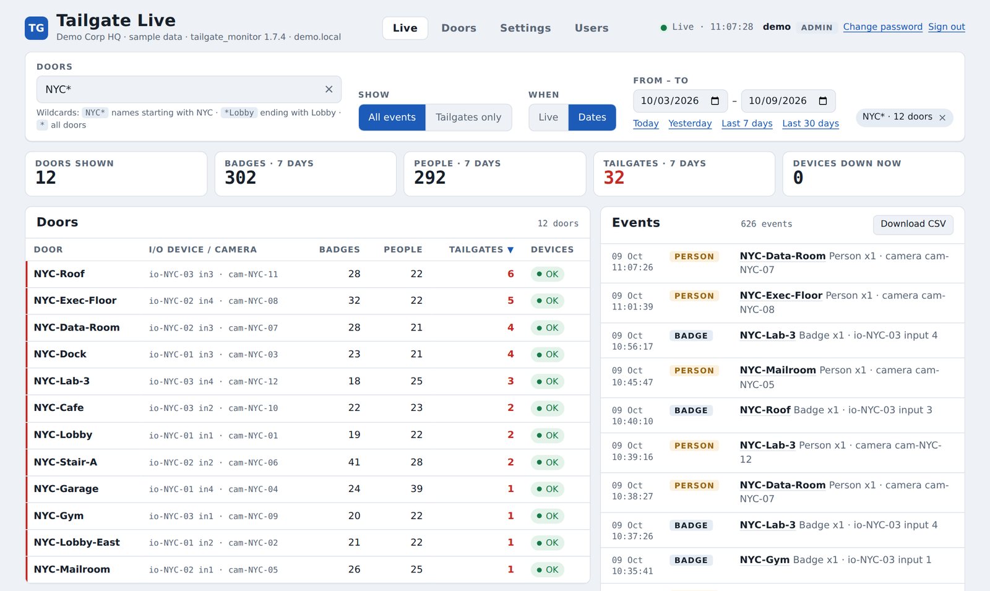Select the NYC-Exec-Floor door row
Screen dimensions: 990x591
click(308, 301)
